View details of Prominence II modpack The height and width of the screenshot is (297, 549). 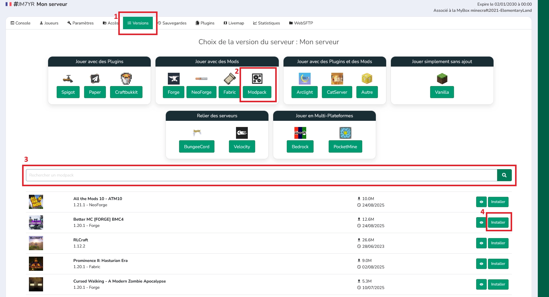[x=481, y=264]
